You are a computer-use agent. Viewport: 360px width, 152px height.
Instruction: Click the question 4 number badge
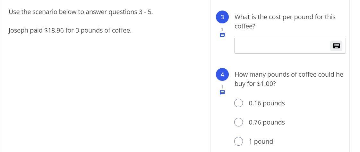222,74
